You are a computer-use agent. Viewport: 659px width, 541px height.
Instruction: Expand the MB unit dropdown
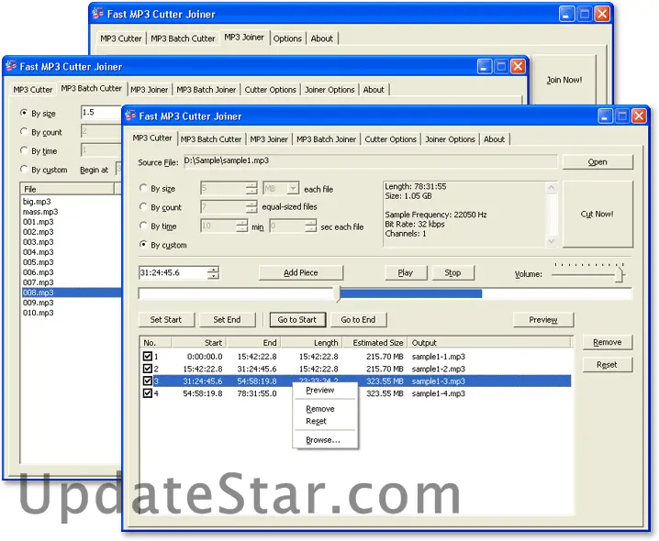tap(293, 188)
